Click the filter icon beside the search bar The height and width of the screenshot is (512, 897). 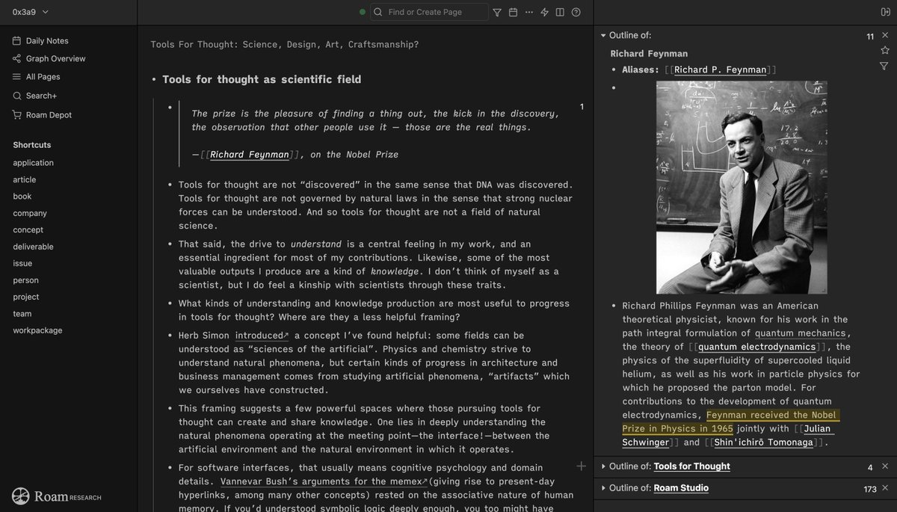pos(496,12)
